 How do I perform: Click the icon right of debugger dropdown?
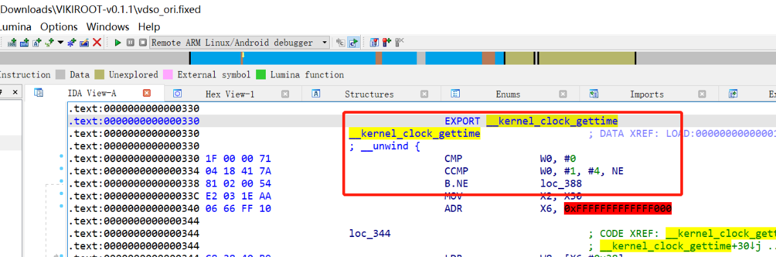point(340,43)
